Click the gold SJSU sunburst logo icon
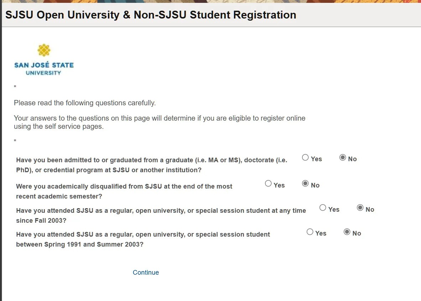Viewport: 421px width, 301px height. 44,50
